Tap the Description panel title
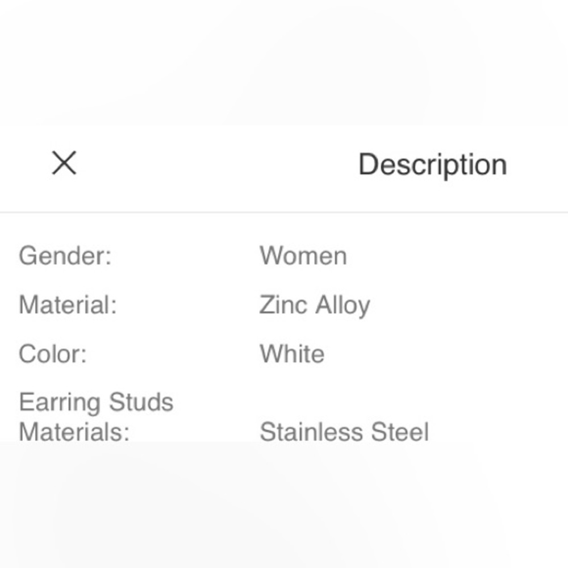This screenshot has width=568, height=568. (x=432, y=165)
